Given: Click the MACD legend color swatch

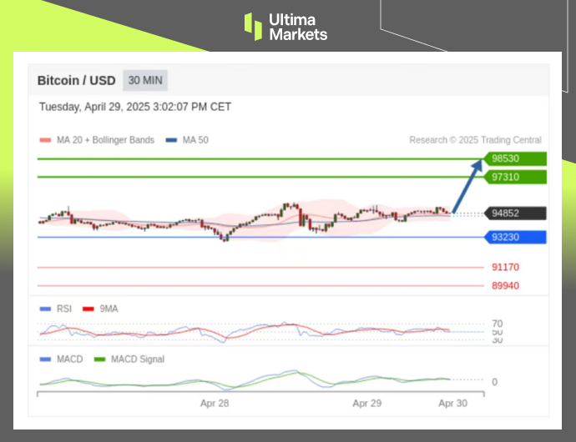Looking at the screenshot, I should pos(45,359).
